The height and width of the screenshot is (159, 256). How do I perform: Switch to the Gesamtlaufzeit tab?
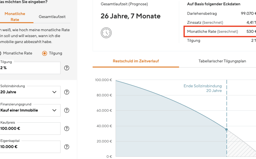[52, 17]
